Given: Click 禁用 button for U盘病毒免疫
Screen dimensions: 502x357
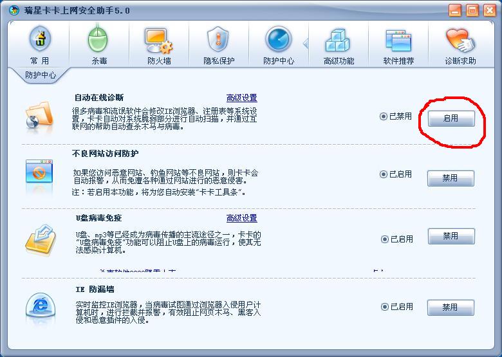Looking at the screenshot, I should 451,236.
